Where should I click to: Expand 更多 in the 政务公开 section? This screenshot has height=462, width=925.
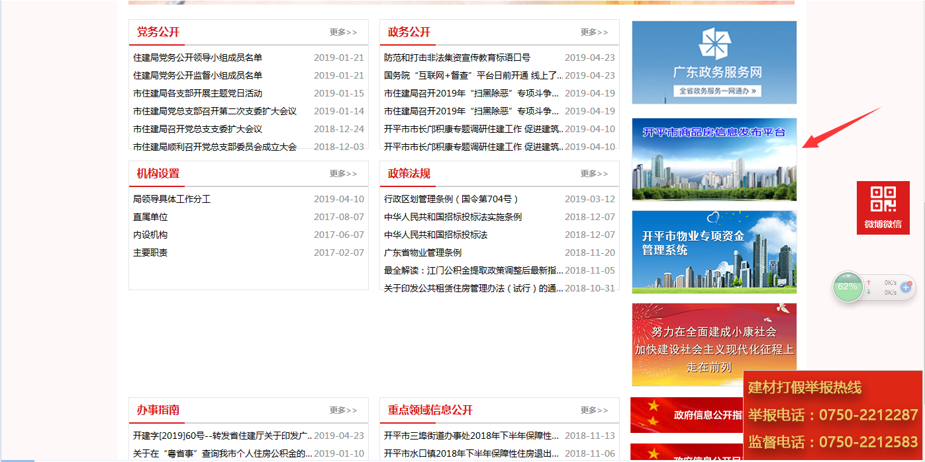(594, 32)
